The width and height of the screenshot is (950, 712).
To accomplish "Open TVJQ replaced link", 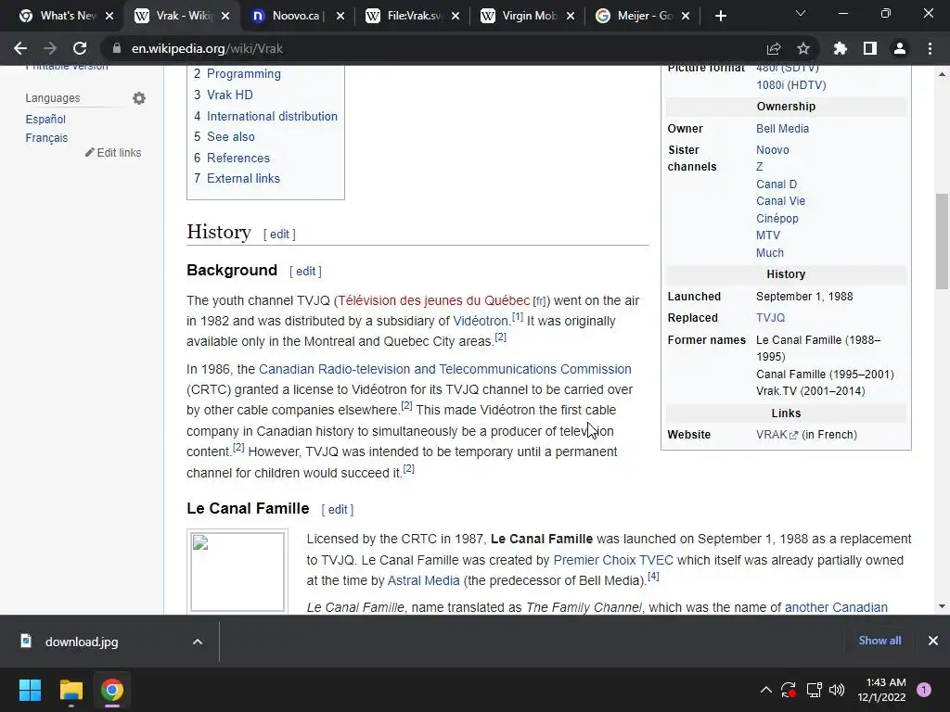I will point(770,318).
